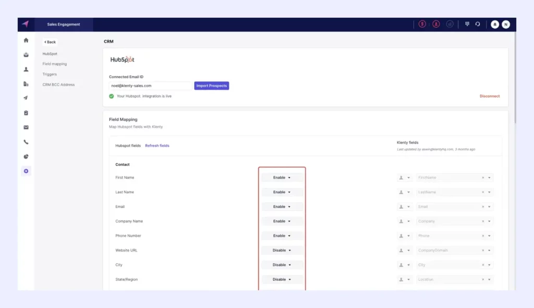The image size is (534, 308).
Task: Open the phone calls icon in sidebar
Action: pyautogui.click(x=26, y=142)
